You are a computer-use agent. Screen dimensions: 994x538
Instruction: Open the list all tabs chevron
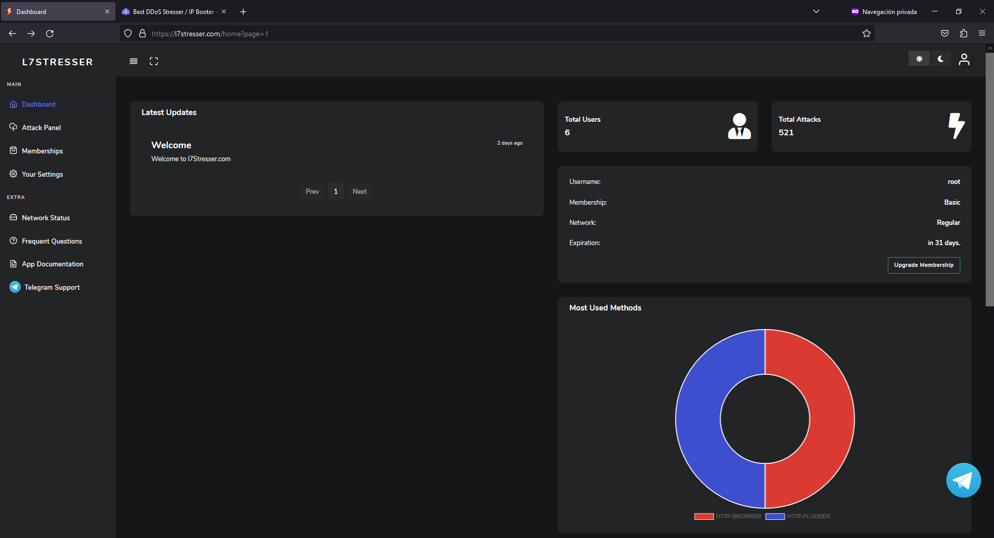[816, 11]
